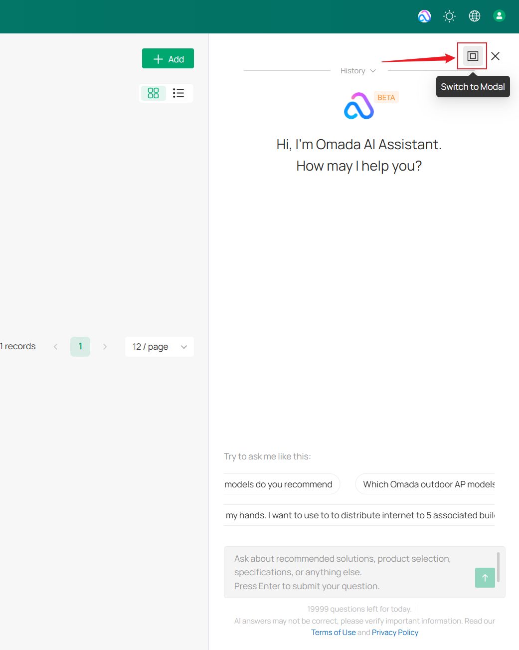Switch to grid card view

(x=153, y=93)
